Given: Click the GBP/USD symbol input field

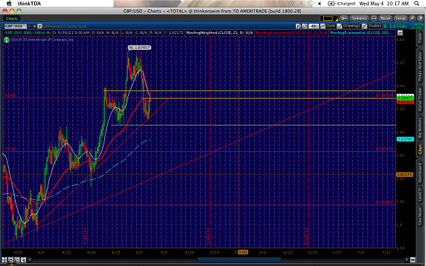Looking at the screenshot, I should [x=15, y=27].
